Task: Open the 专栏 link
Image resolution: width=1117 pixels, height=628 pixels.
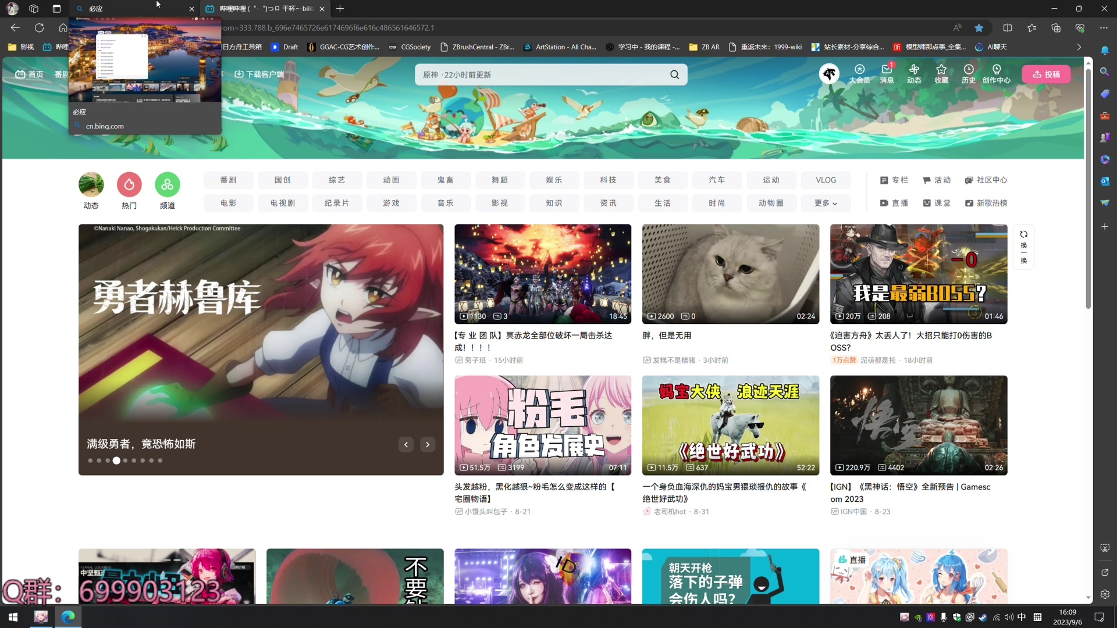Action: pyautogui.click(x=894, y=180)
